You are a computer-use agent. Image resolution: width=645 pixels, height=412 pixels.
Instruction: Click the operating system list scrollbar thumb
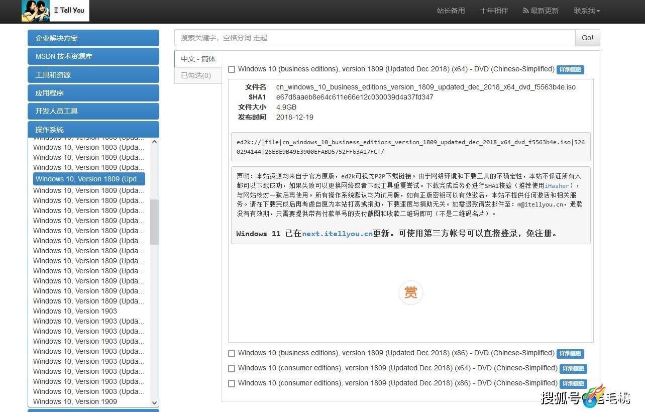[154, 222]
